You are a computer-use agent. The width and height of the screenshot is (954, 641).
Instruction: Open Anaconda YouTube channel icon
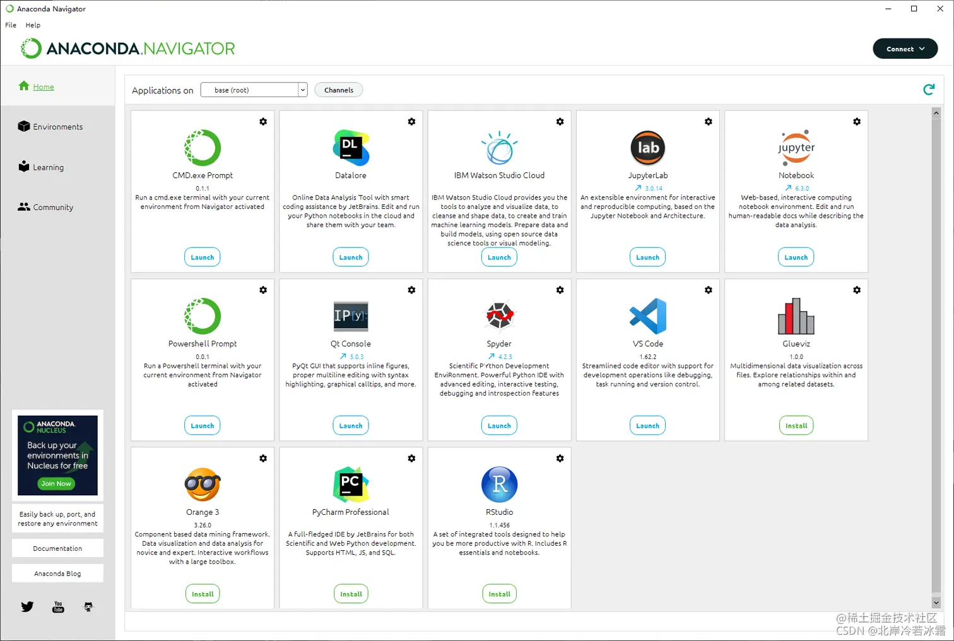(x=58, y=607)
